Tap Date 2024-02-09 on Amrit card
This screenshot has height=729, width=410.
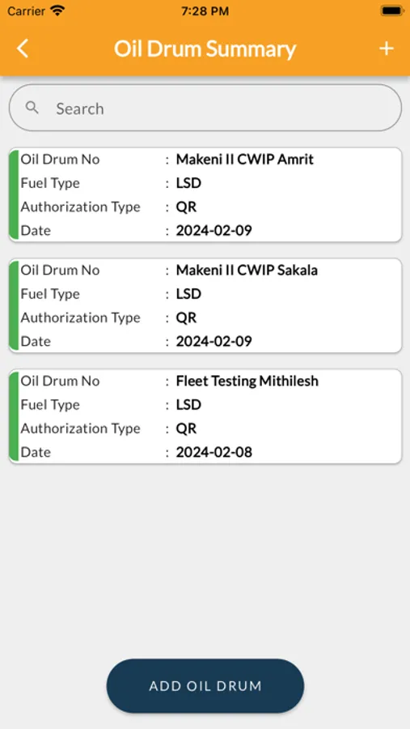click(214, 231)
